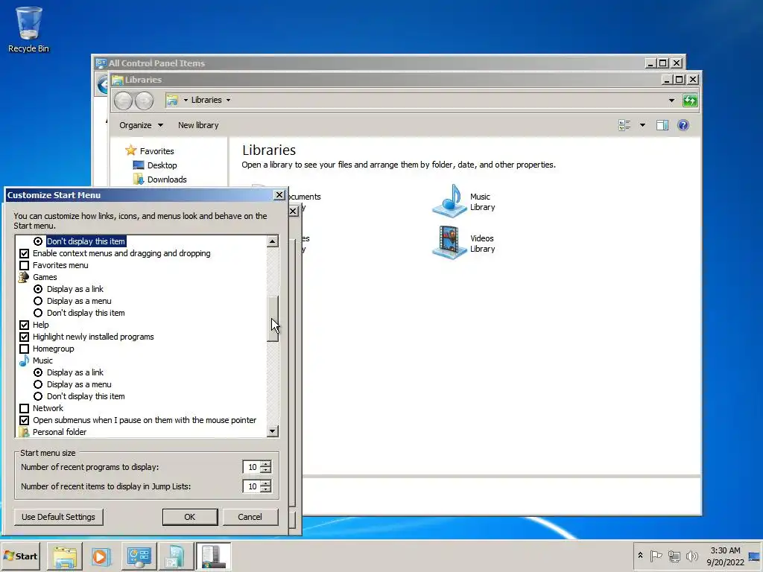Open Help in Libraries window
Screen dimensions: 763x572
tap(683, 125)
